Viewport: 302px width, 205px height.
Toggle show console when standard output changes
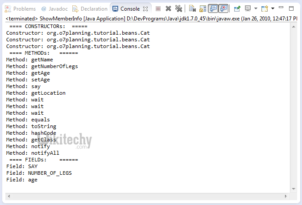click(x=213, y=8)
